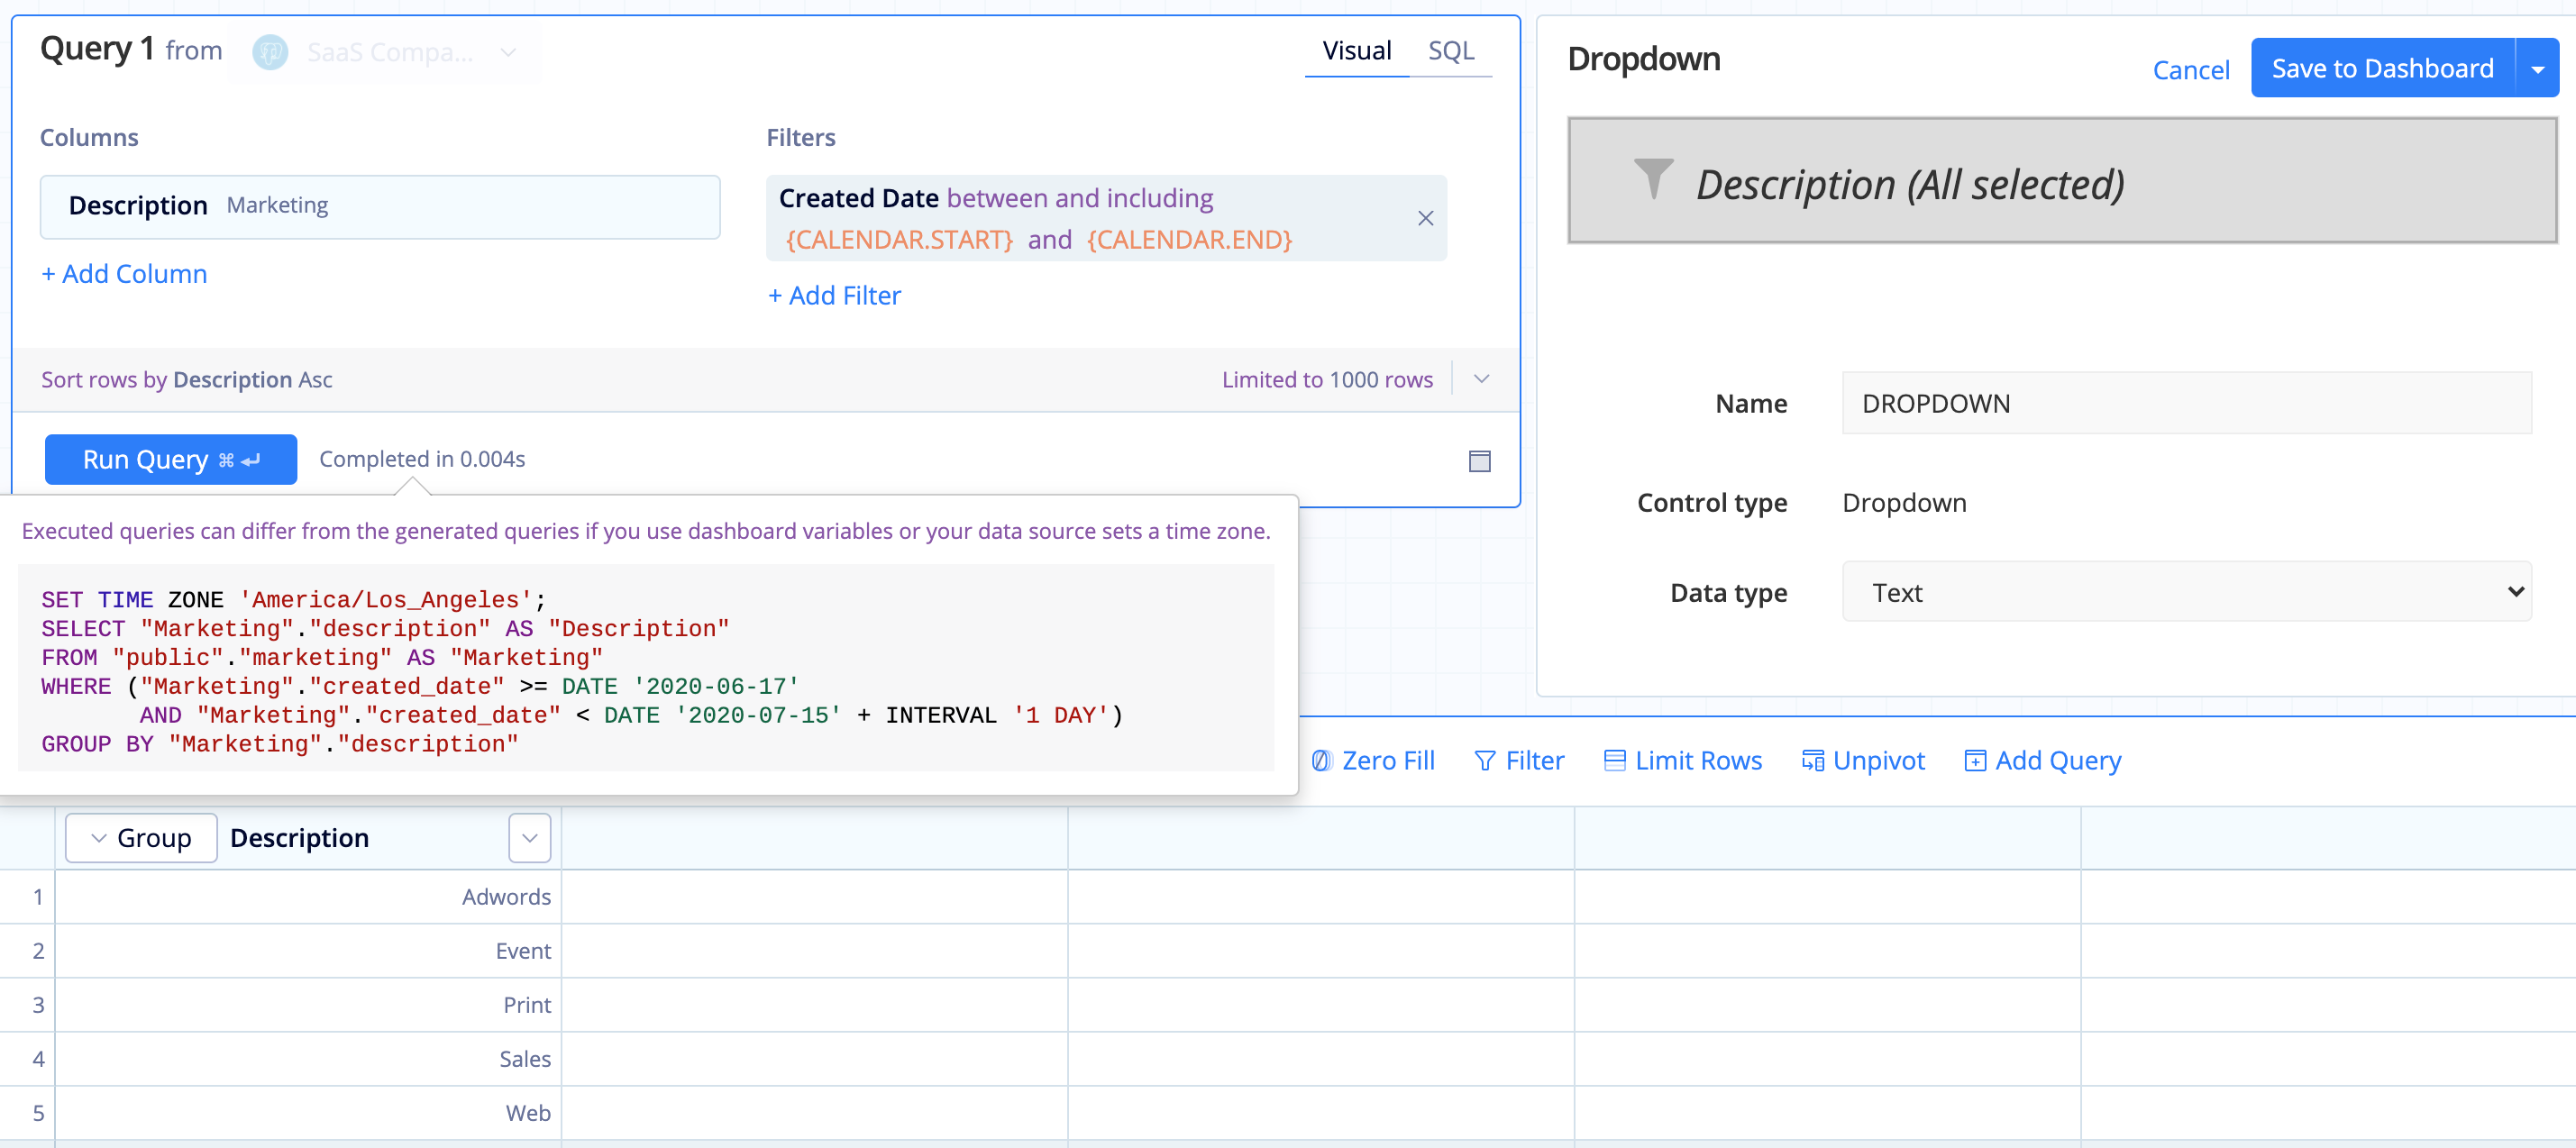Click + Add Column
This screenshot has height=1148, width=2576.
click(124, 274)
